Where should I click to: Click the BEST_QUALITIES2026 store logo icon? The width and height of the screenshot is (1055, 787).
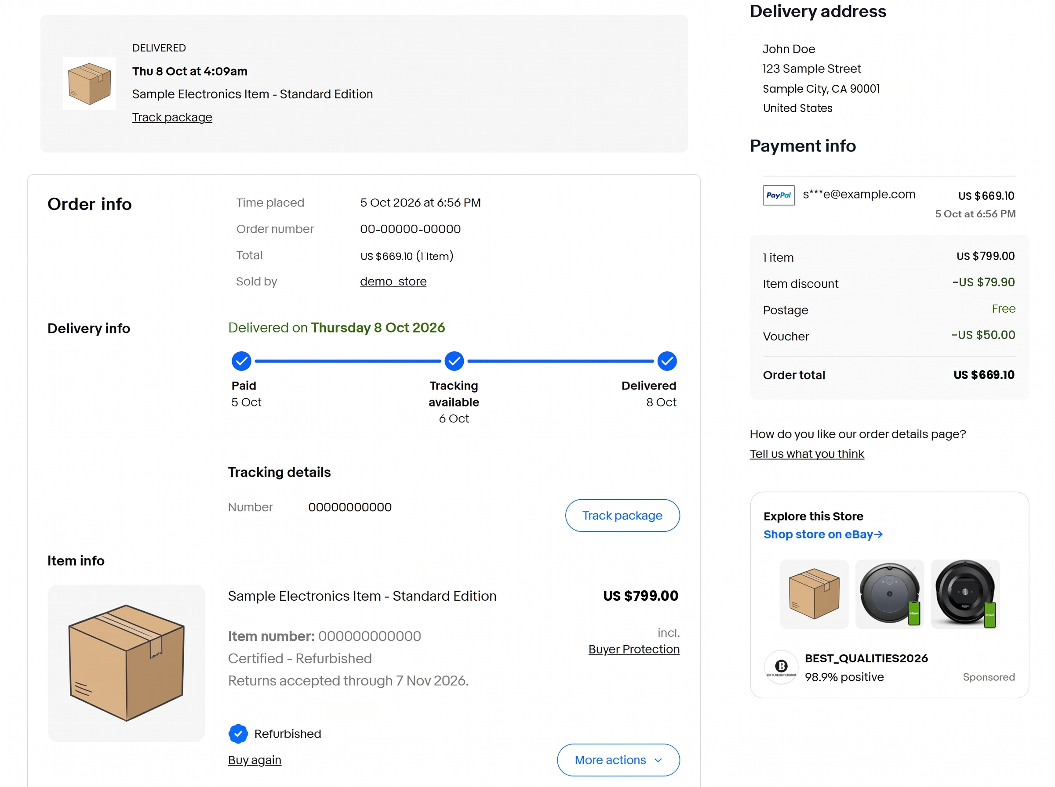tap(780, 667)
